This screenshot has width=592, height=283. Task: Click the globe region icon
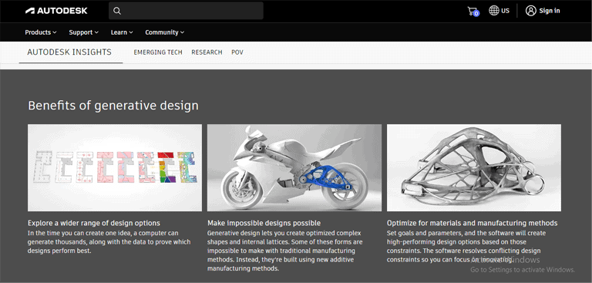point(494,11)
